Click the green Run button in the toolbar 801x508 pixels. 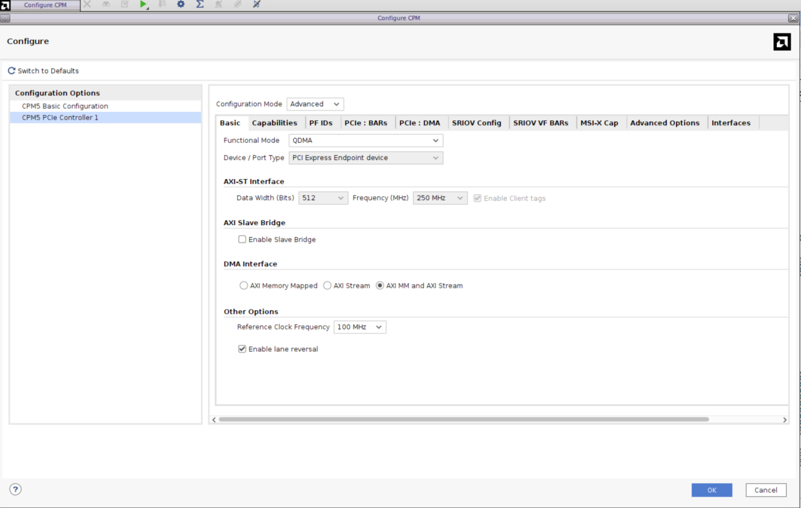coord(142,5)
